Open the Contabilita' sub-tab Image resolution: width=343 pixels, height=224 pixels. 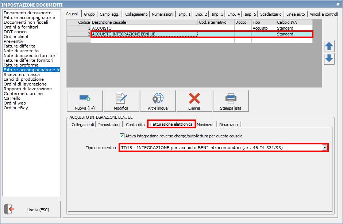coord(136,125)
